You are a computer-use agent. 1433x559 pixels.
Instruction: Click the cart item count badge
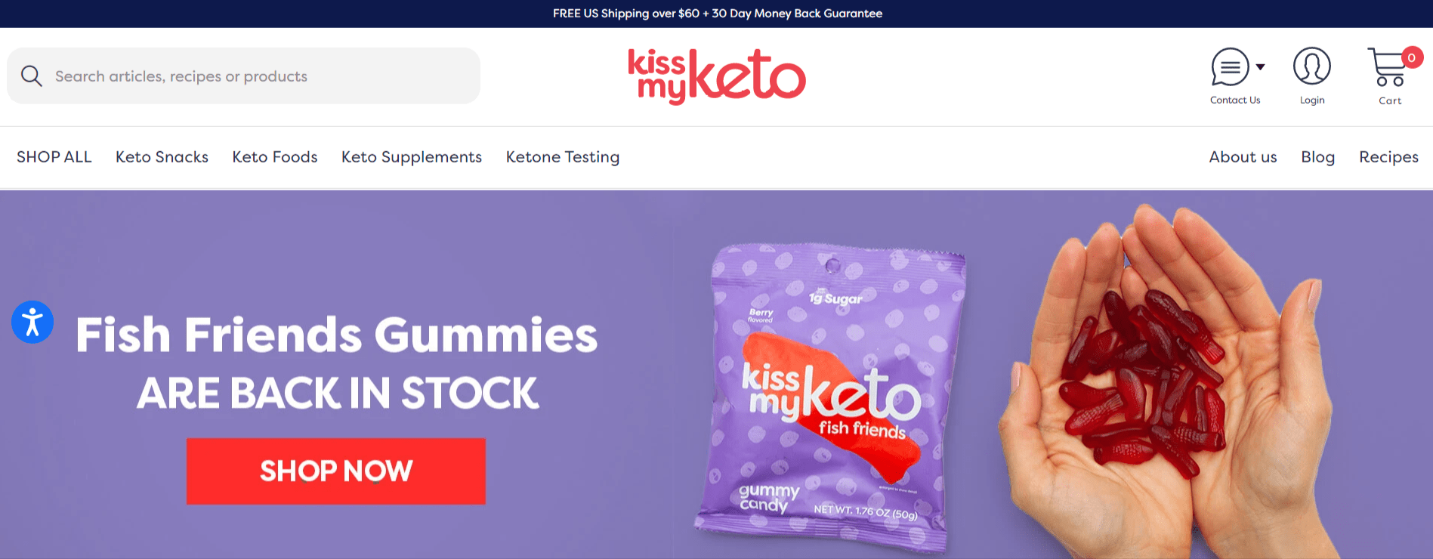[1411, 57]
